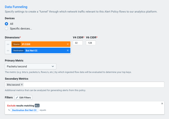
Task: Remove the Bits/second secondary metric tag
Action: tap(22, 85)
